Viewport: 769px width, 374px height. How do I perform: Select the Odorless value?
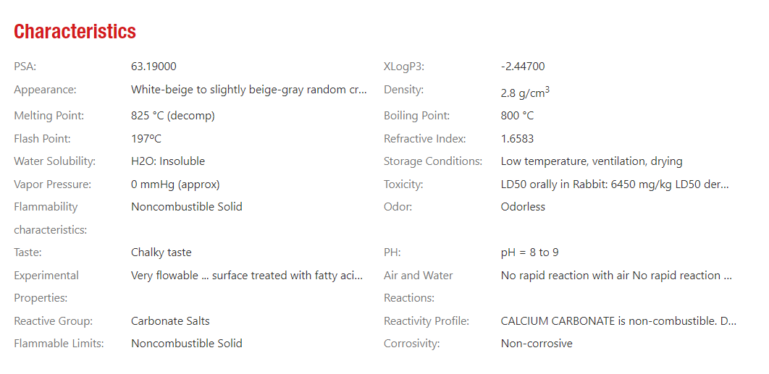pyautogui.click(x=523, y=207)
